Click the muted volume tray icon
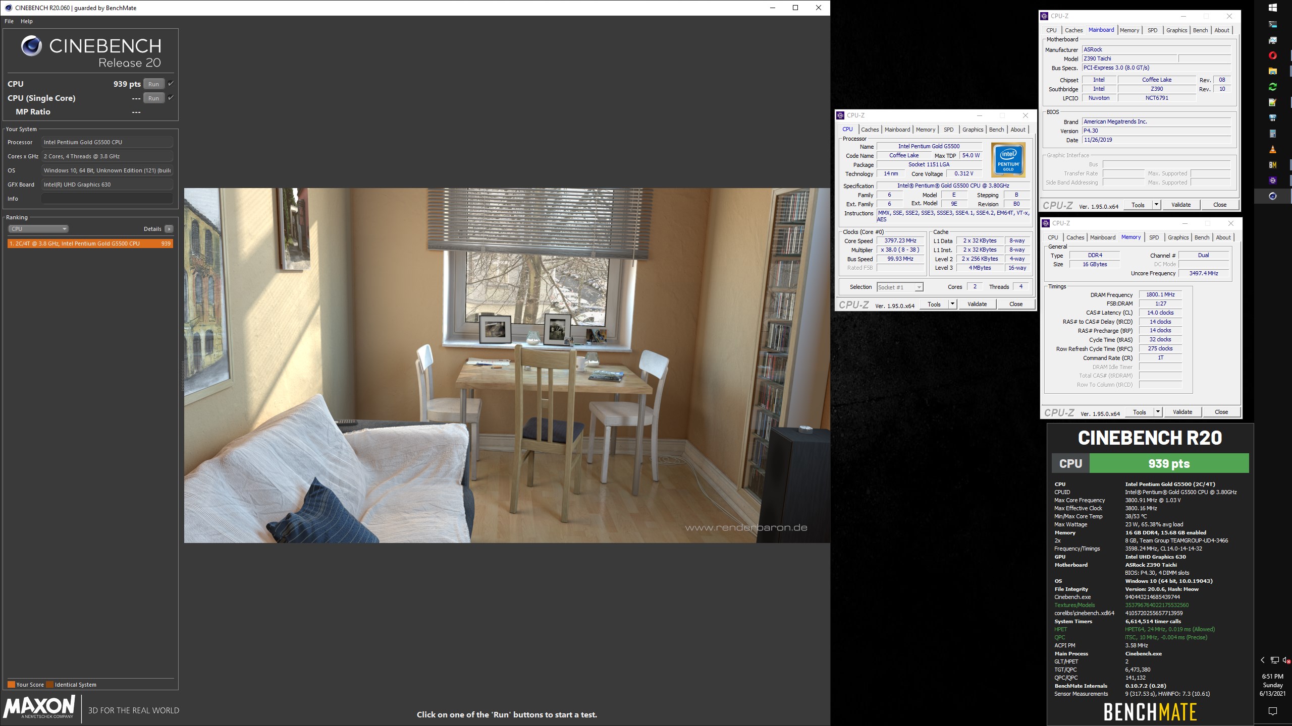1292x726 pixels. tap(1286, 660)
